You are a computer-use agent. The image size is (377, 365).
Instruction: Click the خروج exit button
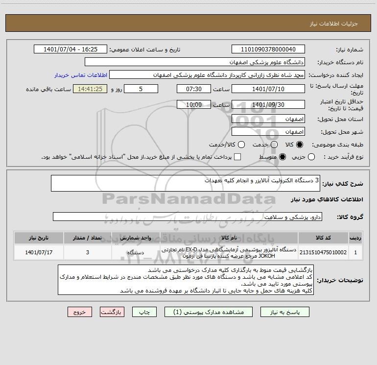(x=80, y=312)
